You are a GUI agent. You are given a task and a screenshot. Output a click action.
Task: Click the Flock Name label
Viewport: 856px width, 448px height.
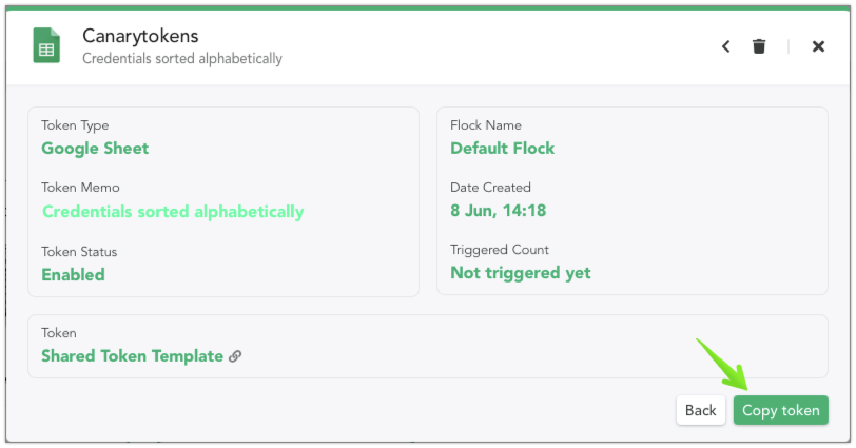pos(485,125)
